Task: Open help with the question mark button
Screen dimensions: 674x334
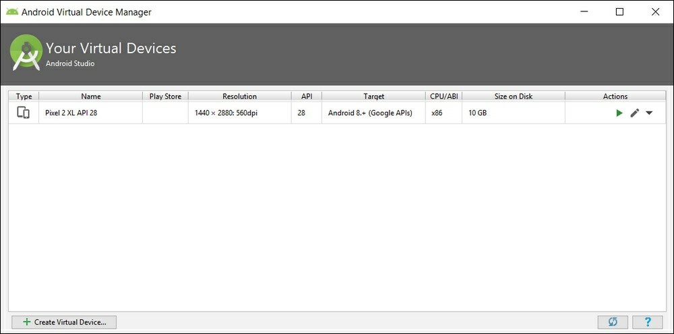Action: (648, 322)
